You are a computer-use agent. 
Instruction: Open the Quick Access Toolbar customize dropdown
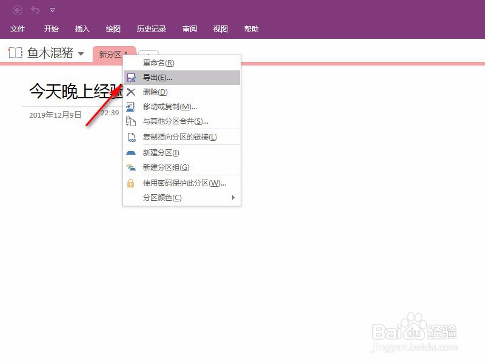tap(53, 10)
